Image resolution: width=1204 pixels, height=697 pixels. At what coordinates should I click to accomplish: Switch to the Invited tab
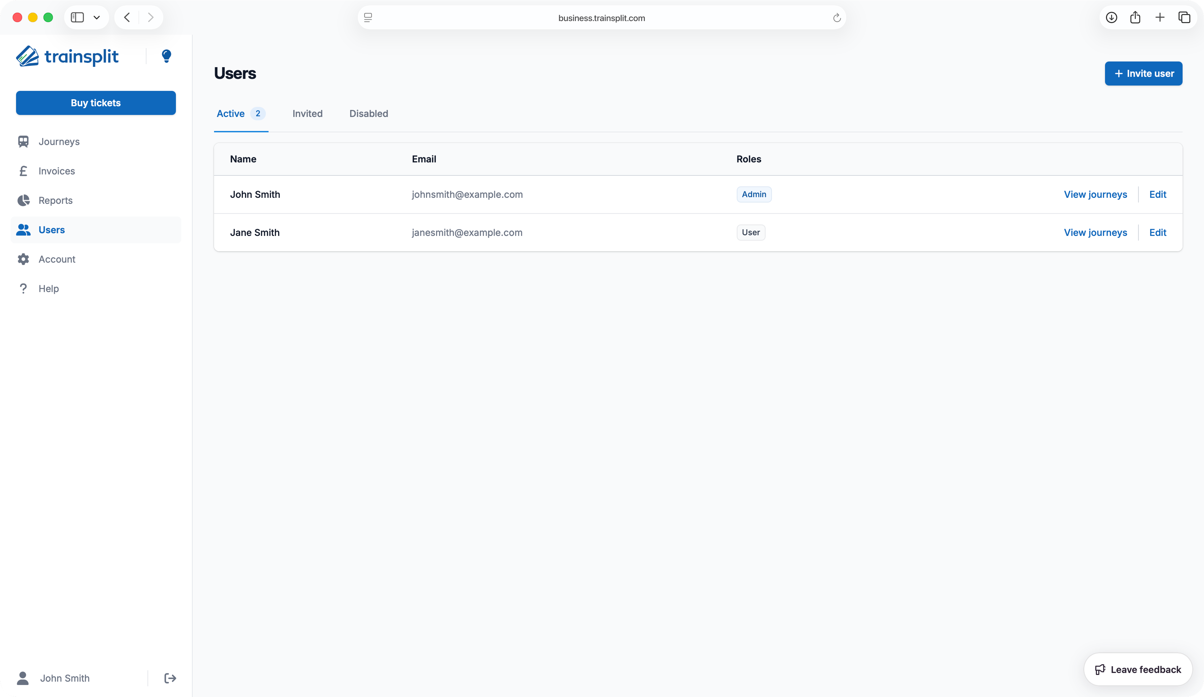tap(307, 114)
